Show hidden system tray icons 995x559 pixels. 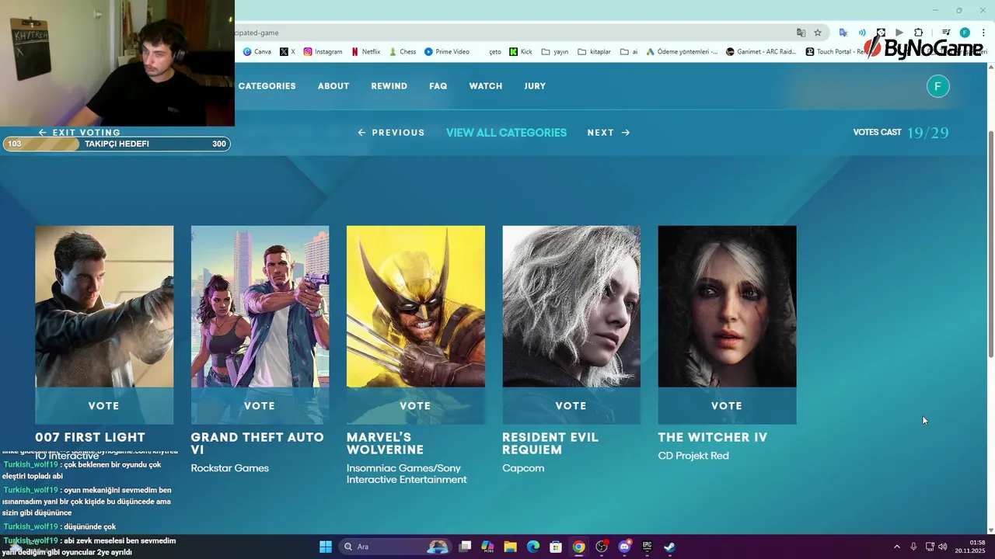tap(896, 547)
